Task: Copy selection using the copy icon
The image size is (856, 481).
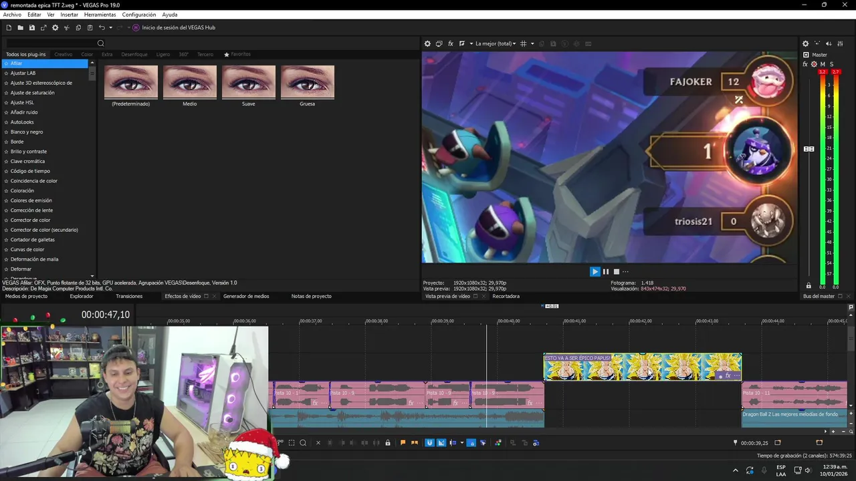Action: (x=78, y=27)
